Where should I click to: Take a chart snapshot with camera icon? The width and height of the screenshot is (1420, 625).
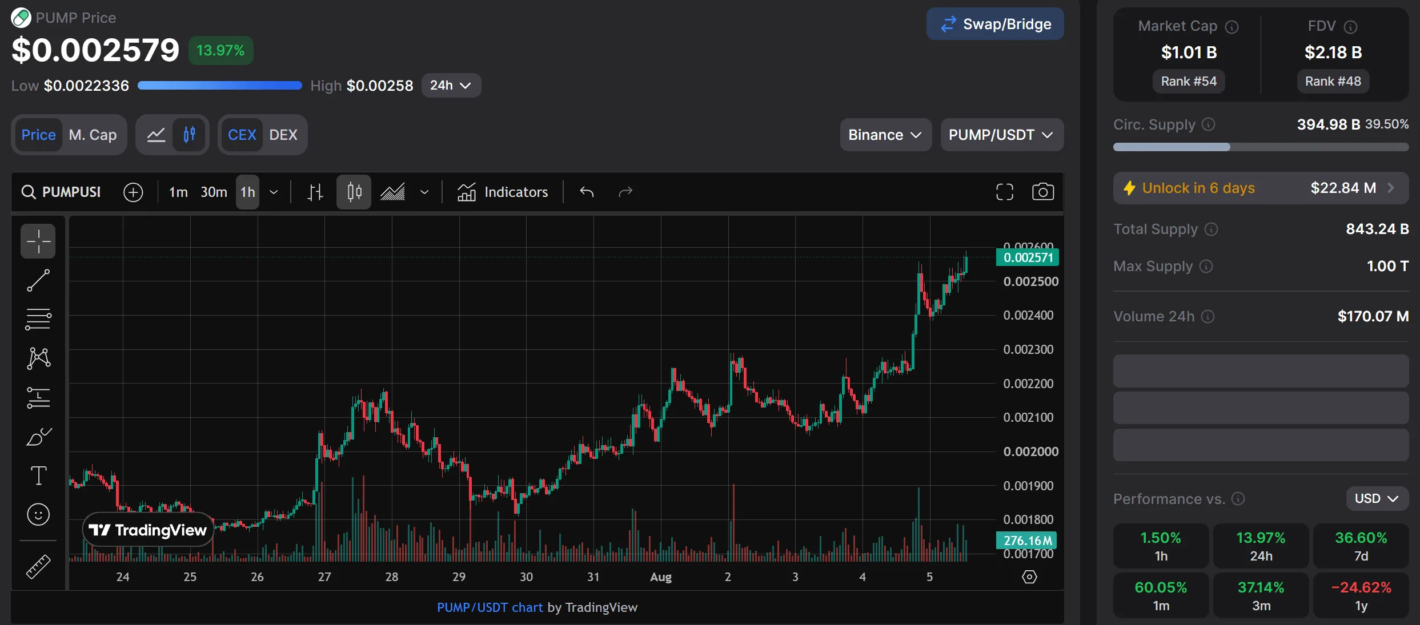1043,192
